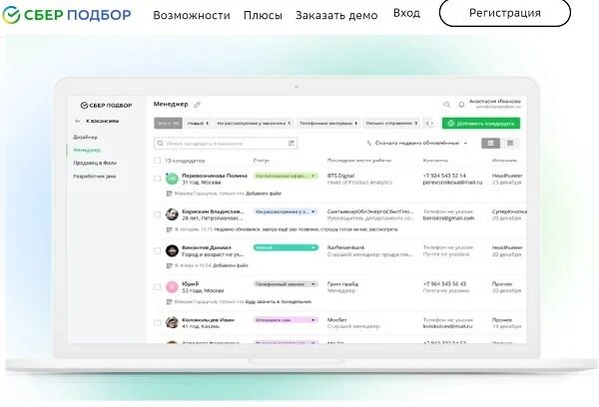Viewport: 599px width, 407px height.
Task: Open Отказался сам status dropdown for Колокольцев Иван
Action: (x=286, y=320)
